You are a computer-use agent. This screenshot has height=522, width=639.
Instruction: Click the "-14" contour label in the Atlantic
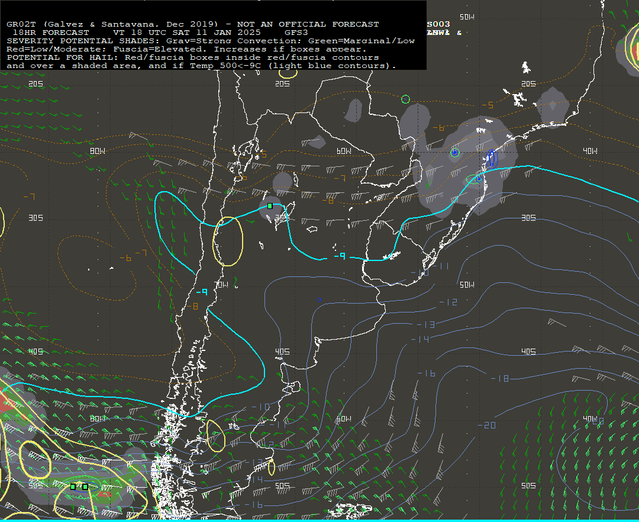420,339
